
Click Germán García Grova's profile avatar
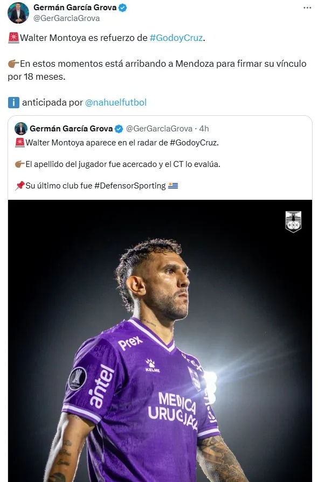(18, 13)
